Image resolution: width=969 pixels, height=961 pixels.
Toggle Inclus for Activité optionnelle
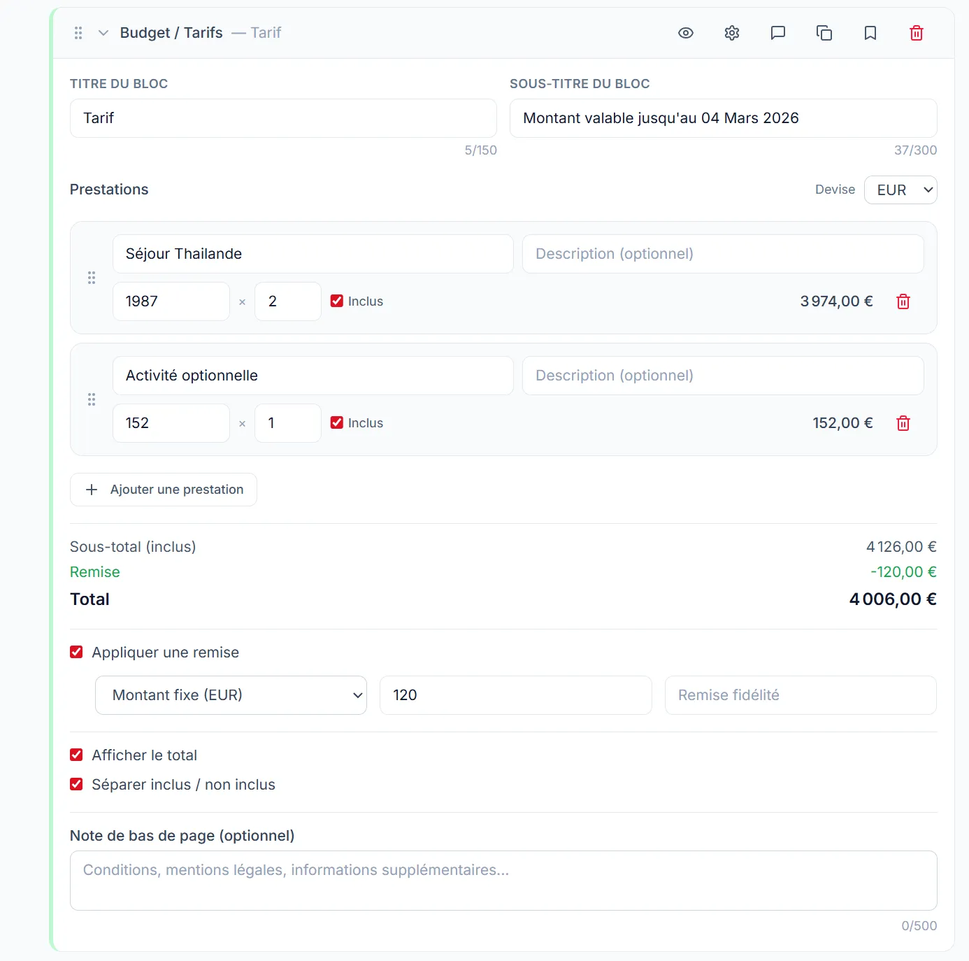tap(337, 423)
